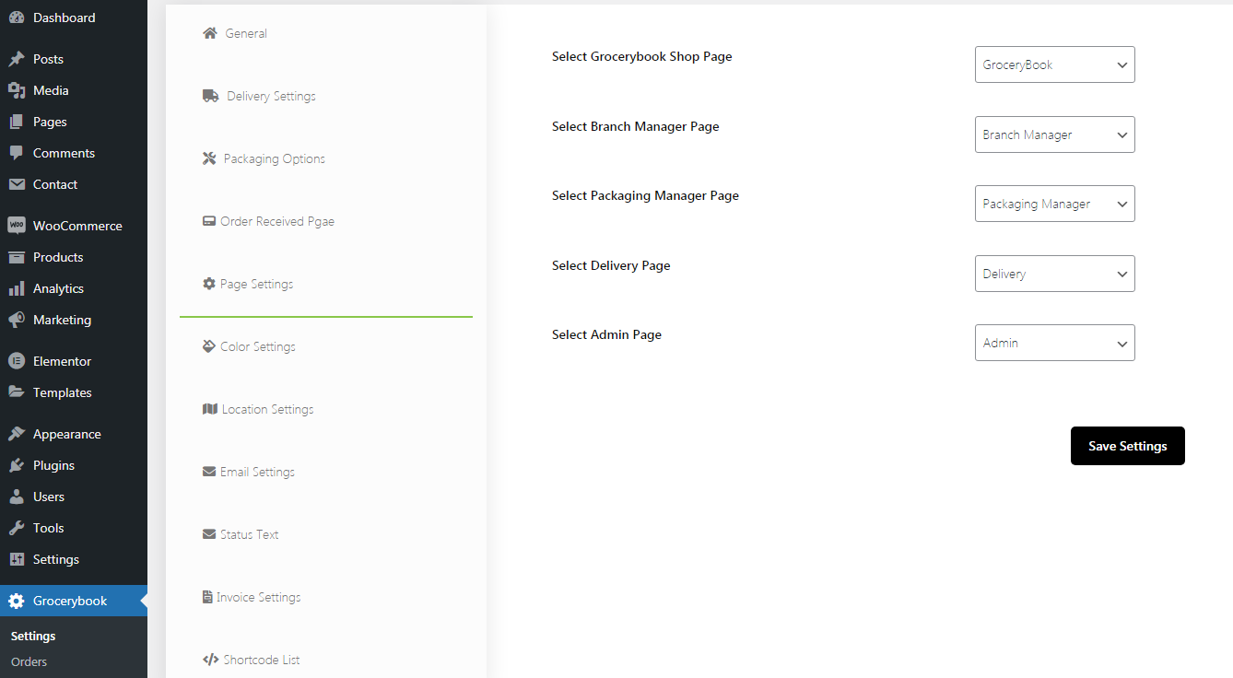Image resolution: width=1233 pixels, height=678 pixels.
Task: Open the Grocerybook Shop Page dropdown
Action: [1054, 65]
